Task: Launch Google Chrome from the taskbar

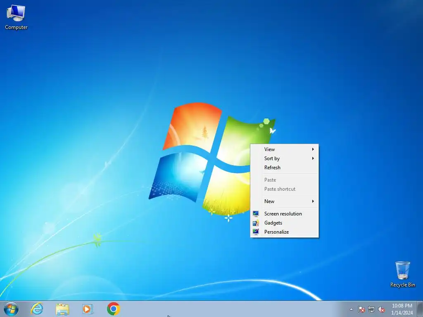Action: tap(113, 309)
